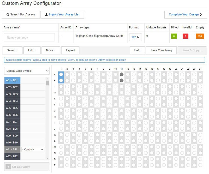Open the Move menu
The height and width of the screenshot is (174, 209).
pos(51,50)
